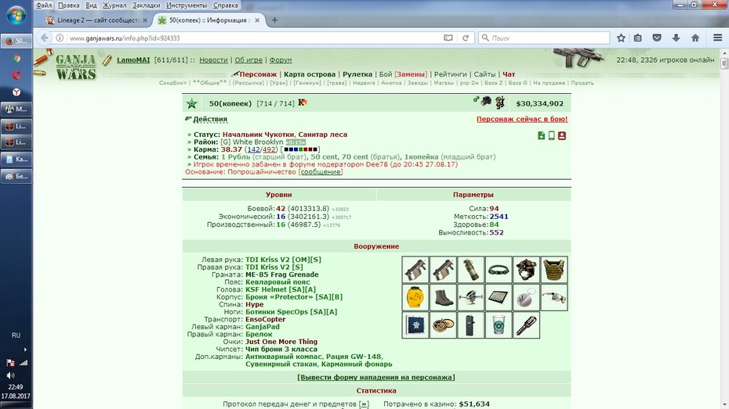The width and height of the screenshot is (729, 409).
Task: Open the Protector body armor item image
Action: (x=554, y=270)
